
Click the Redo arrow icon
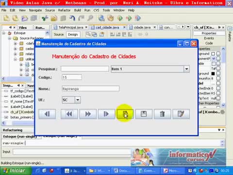81,18
